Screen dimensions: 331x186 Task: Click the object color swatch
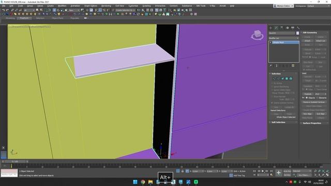297,33
